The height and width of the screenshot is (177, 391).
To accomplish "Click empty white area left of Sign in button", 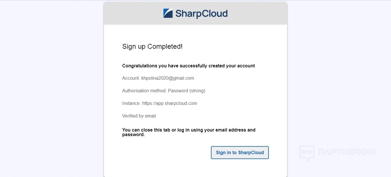I will pos(166,153).
